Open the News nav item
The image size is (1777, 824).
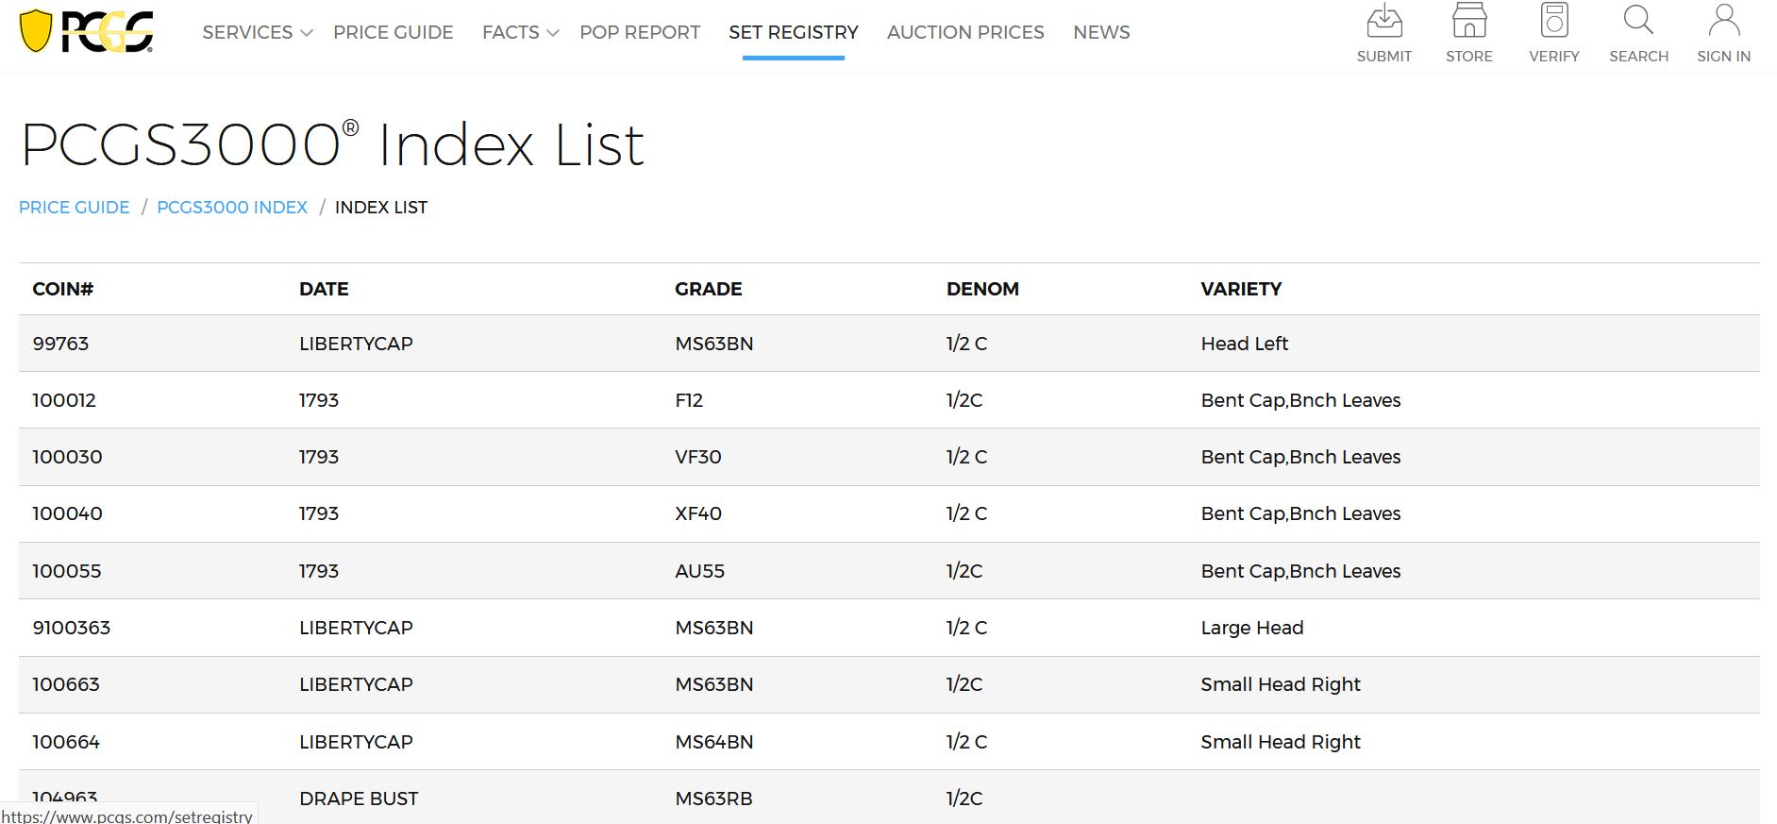click(x=1101, y=32)
